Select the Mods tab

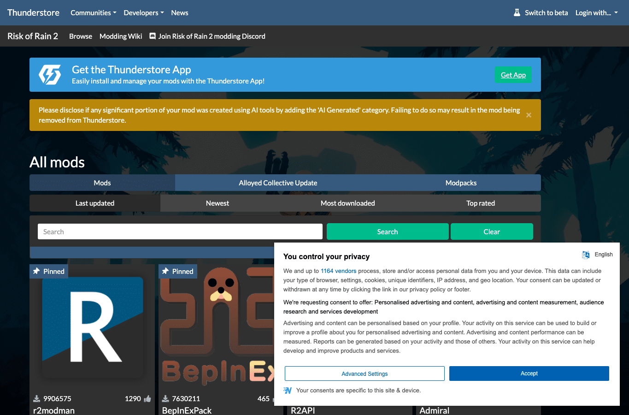102,183
